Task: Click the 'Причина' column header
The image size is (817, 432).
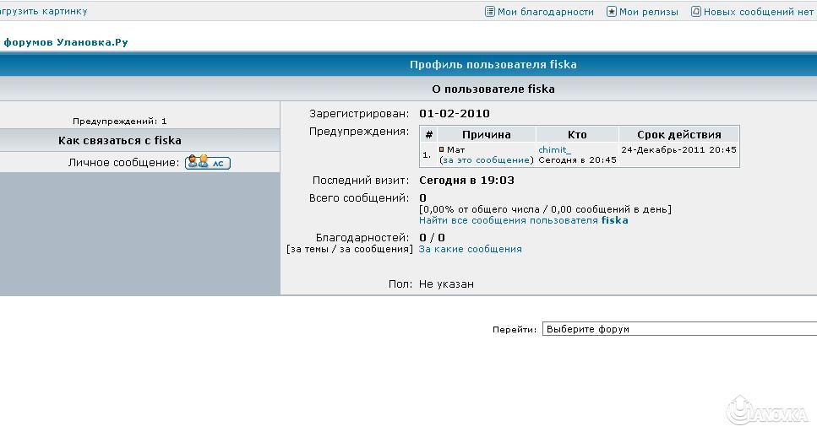Action: pos(486,135)
